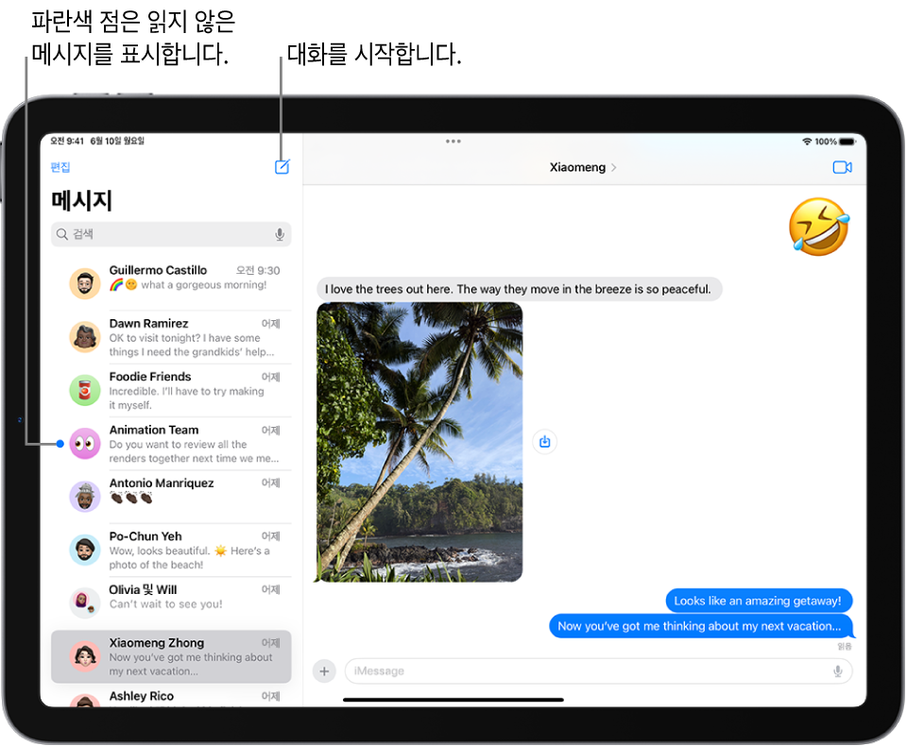Tap the save photo download icon

coord(544,442)
